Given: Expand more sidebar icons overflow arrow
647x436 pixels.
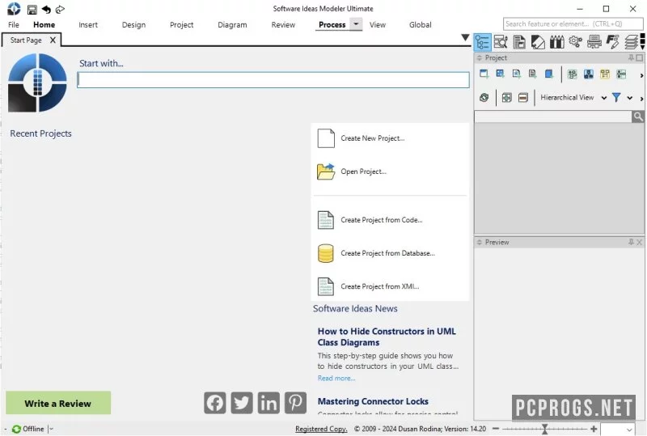Looking at the screenshot, I should point(642,42).
